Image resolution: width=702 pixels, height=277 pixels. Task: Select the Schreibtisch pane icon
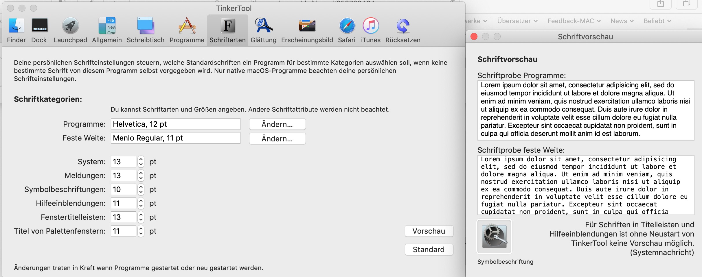[x=146, y=30]
